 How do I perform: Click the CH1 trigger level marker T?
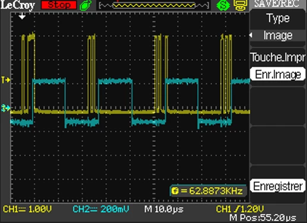coord(6,80)
